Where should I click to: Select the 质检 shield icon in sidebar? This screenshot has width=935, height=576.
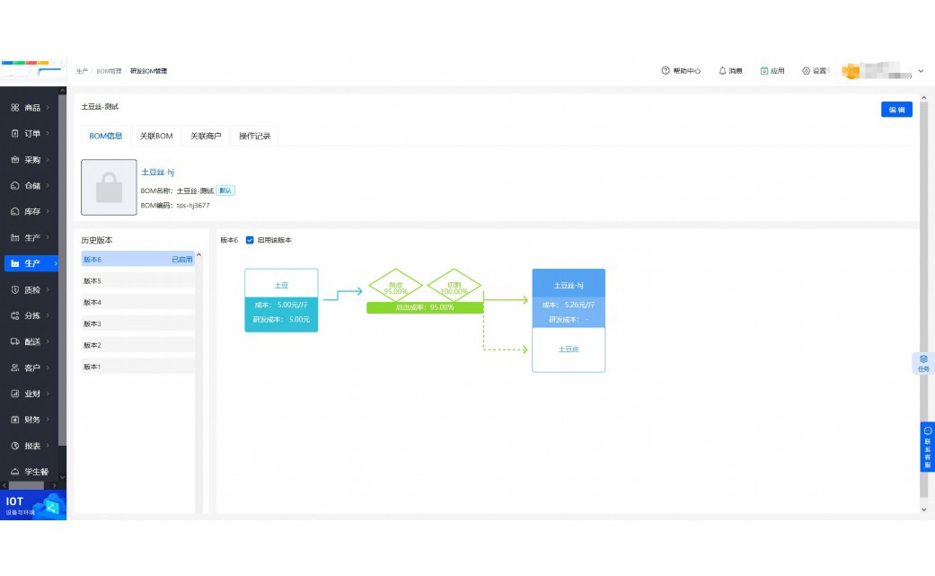[15, 290]
